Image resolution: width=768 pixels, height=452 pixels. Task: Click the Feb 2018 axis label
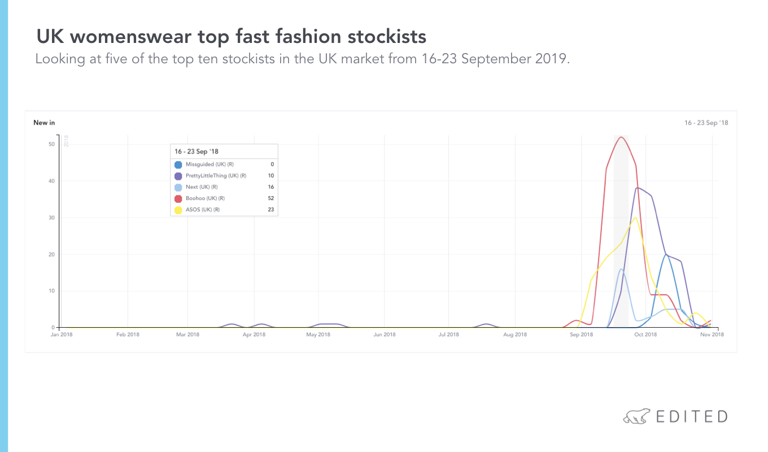[128, 334]
